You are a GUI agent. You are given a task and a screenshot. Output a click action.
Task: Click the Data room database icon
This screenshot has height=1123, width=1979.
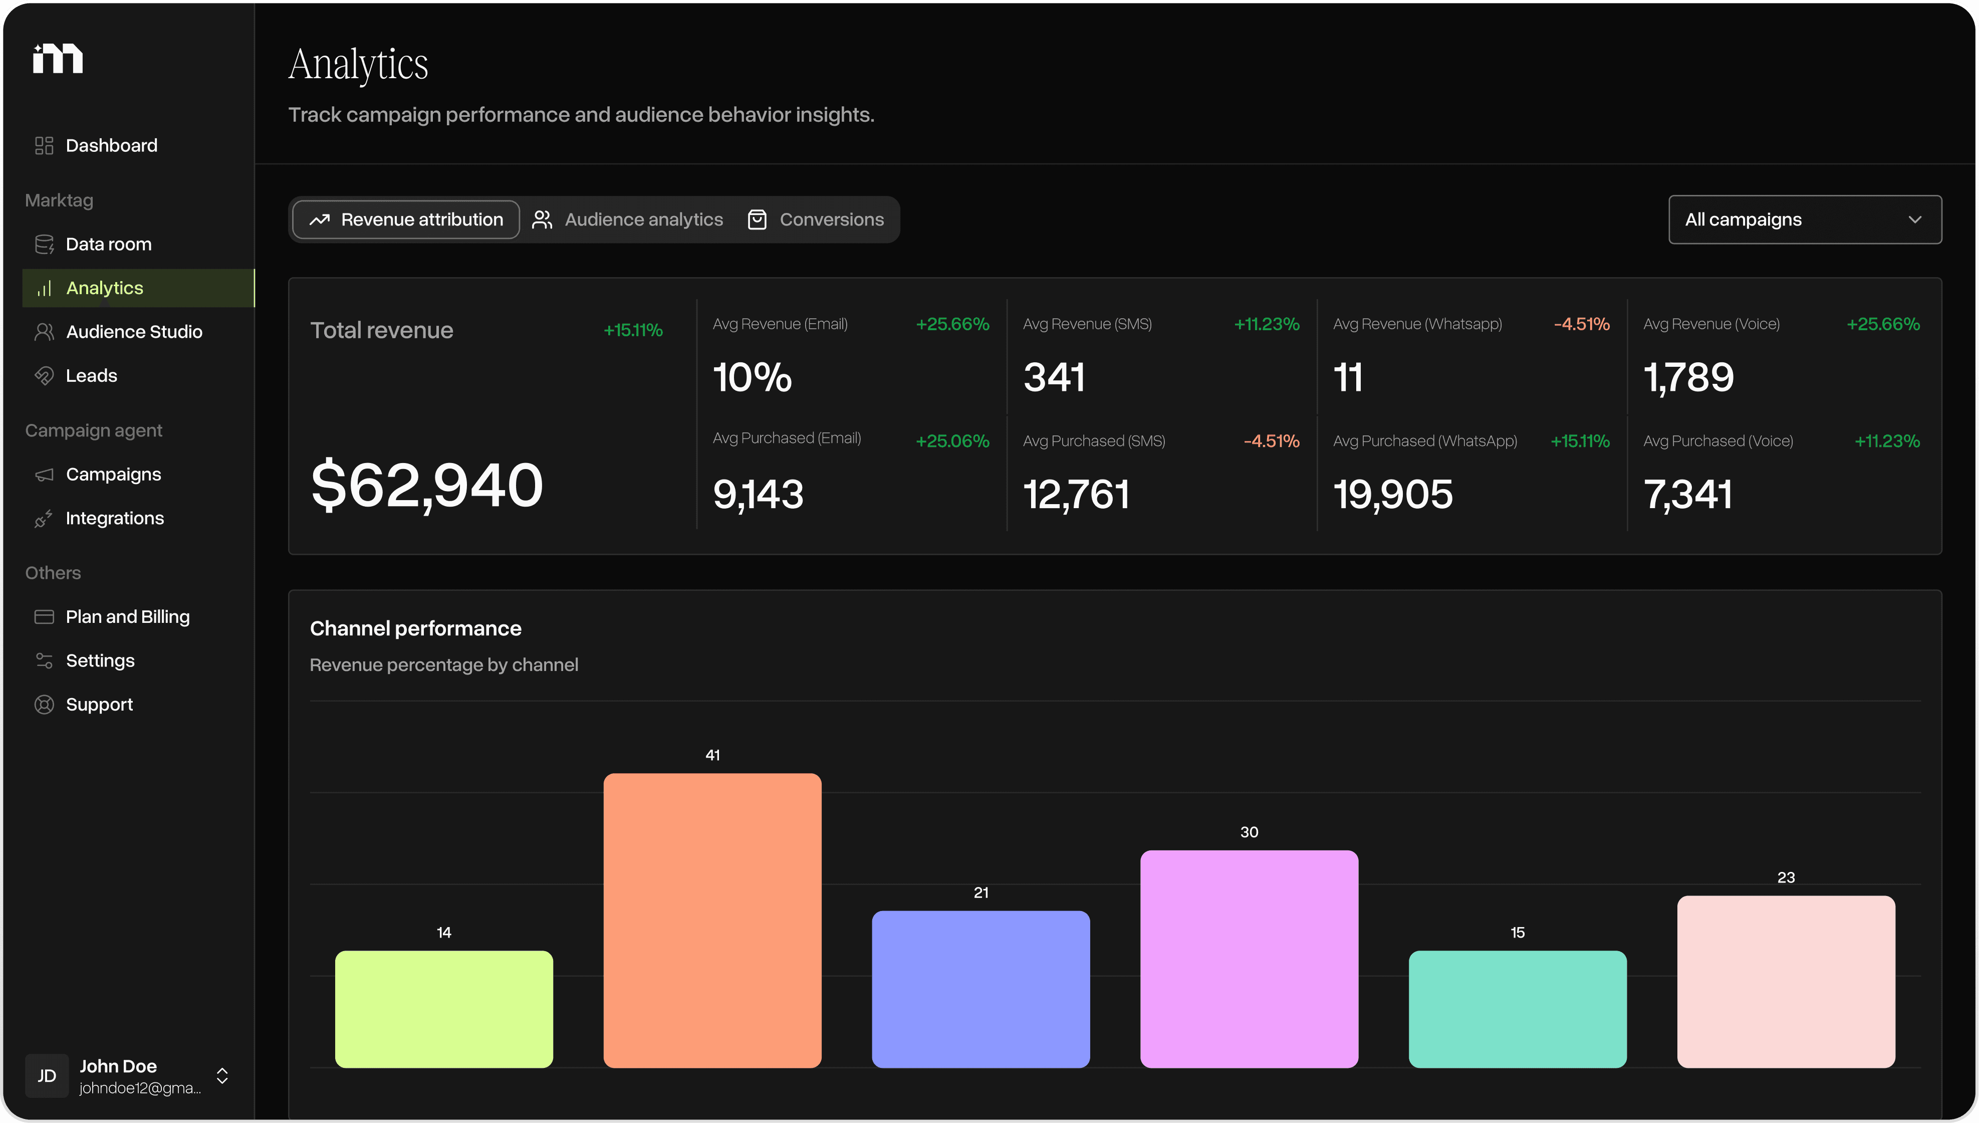pyautogui.click(x=44, y=245)
